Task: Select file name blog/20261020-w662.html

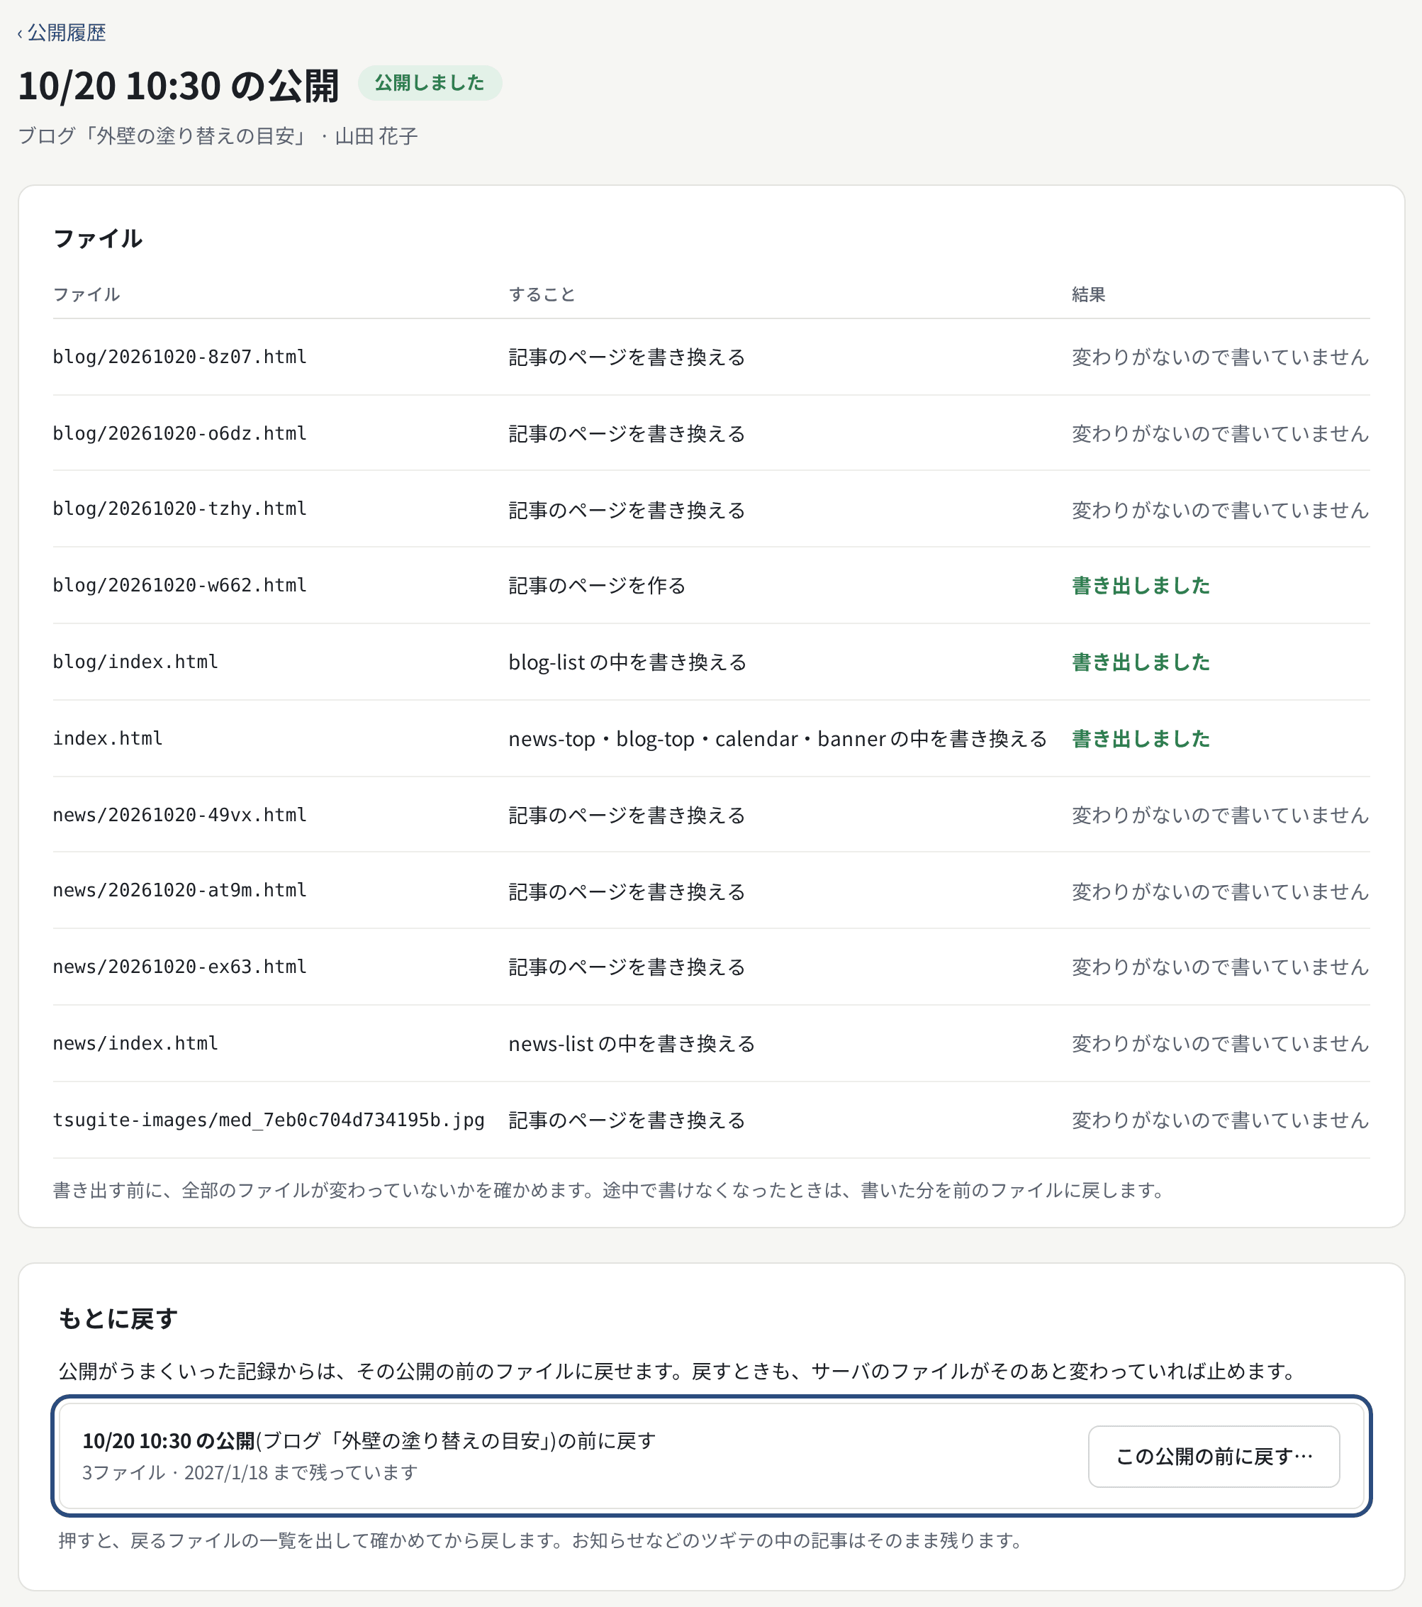Action: point(180,585)
